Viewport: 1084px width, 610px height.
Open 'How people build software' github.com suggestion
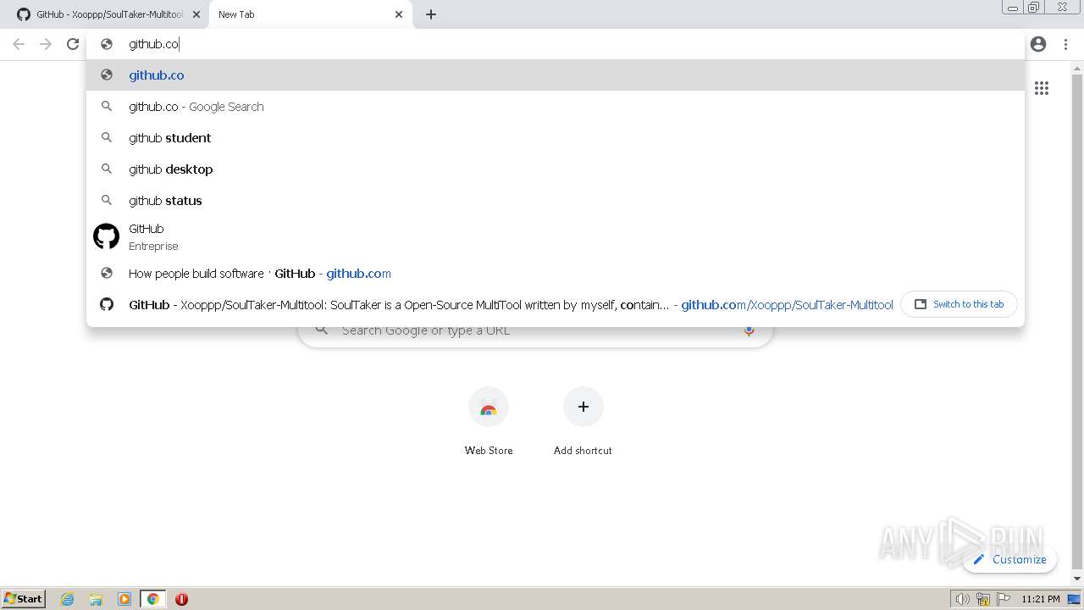coord(556,274)
